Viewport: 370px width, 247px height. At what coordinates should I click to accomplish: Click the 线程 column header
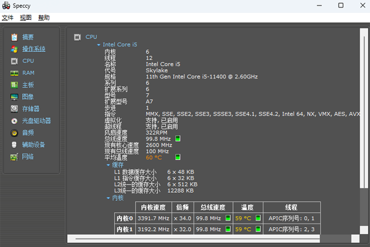292,207
